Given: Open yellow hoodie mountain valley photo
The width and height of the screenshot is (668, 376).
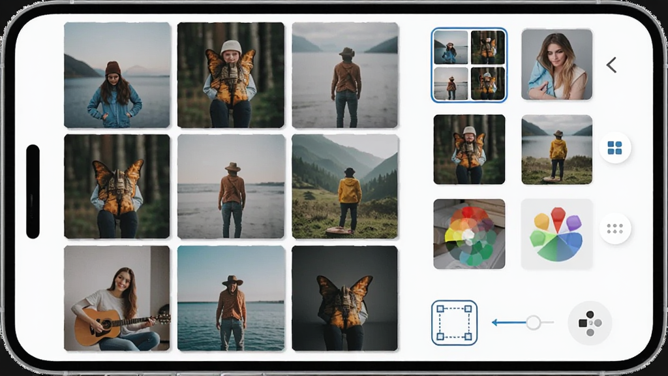Looking at the screenshot, I should coord(344,186).
